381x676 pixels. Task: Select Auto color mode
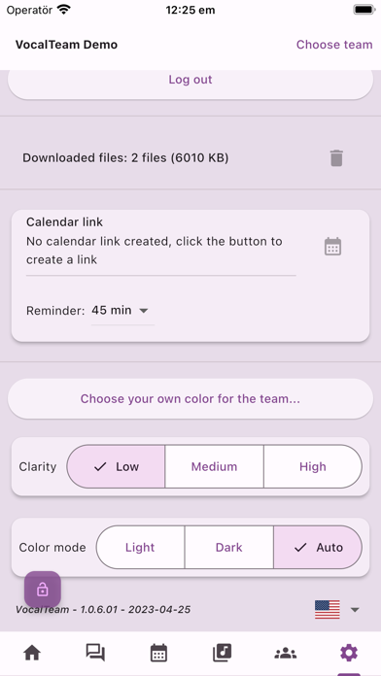point(318,547)
